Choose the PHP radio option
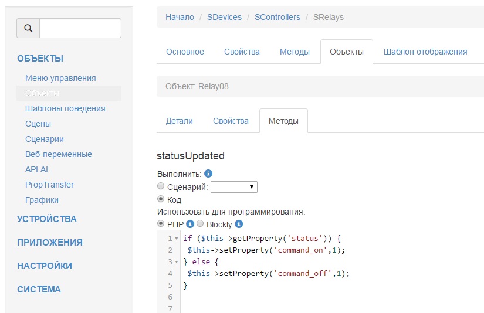The width and height of the screenshot is (484, 313). point(161,224)
